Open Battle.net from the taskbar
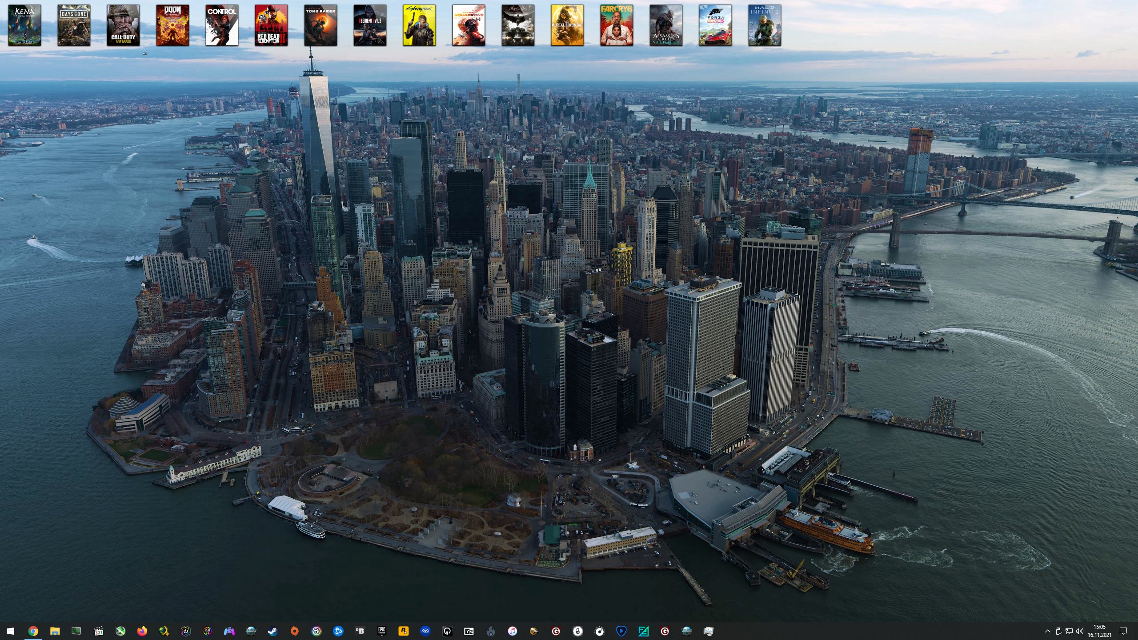 (338, 631)
